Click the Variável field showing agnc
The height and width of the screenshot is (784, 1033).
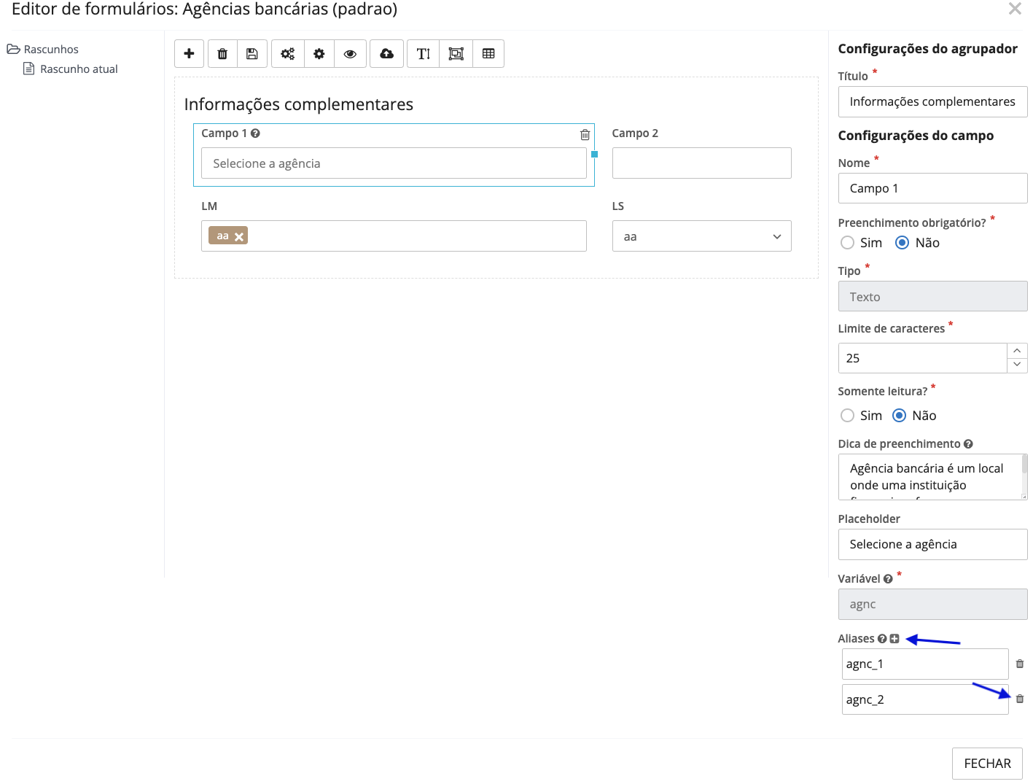932,604
